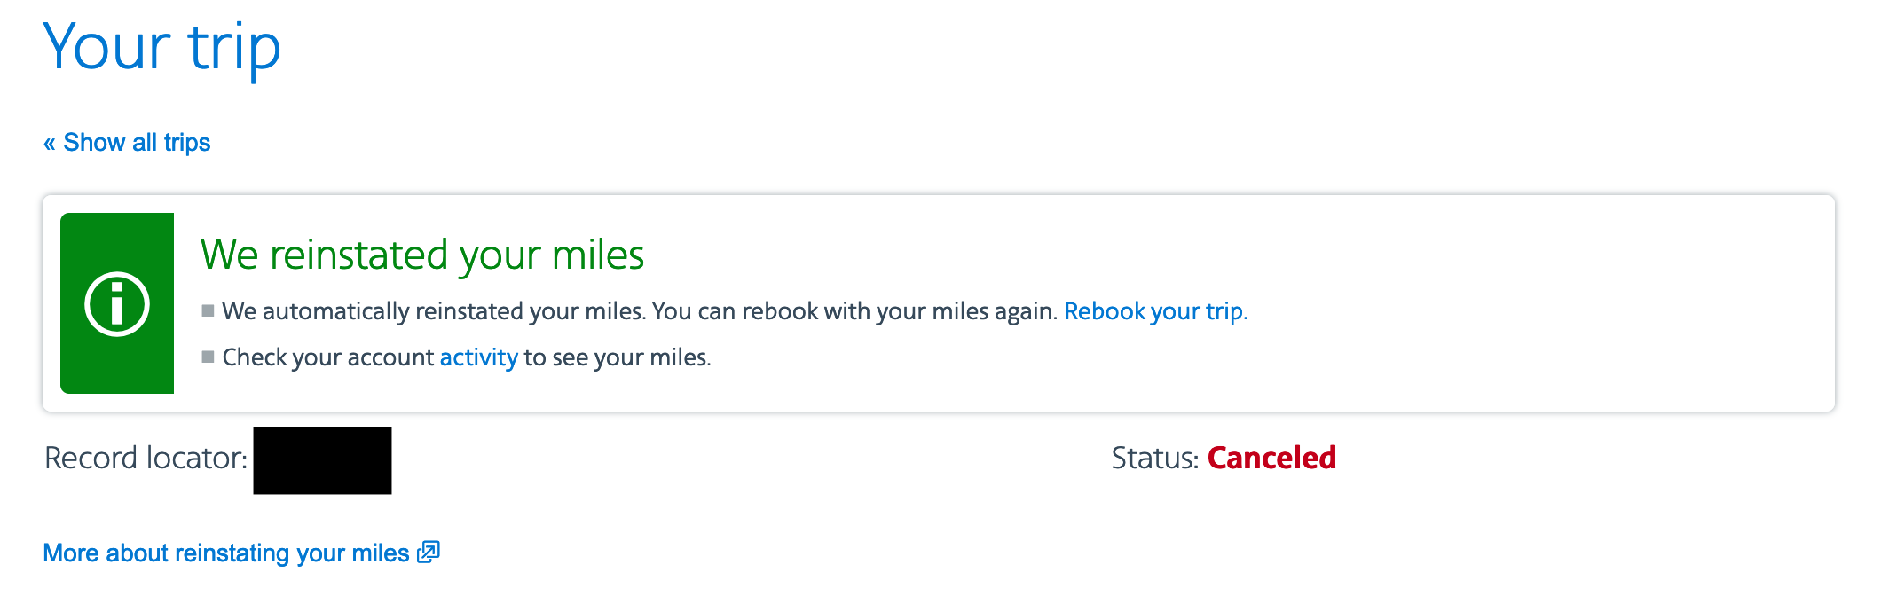Click the 'Your trip' page heading
The width and height of the screenshot is (1881, 596).
(x=161, y=48)
